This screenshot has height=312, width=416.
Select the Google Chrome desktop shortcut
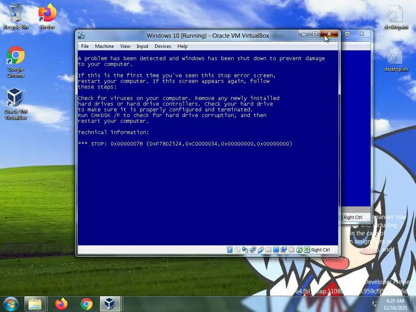pos(16,62)
